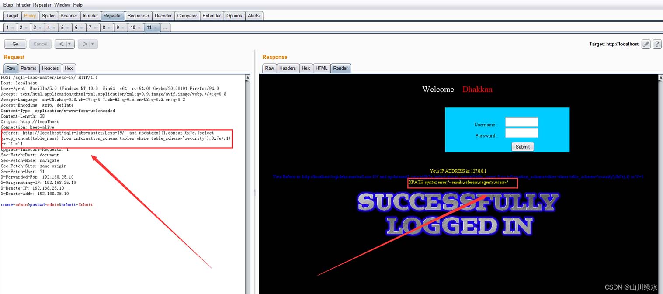This screenshot has height=294, width=663.
Task: Edit target with the pencil icon
Action: (646, 44)
